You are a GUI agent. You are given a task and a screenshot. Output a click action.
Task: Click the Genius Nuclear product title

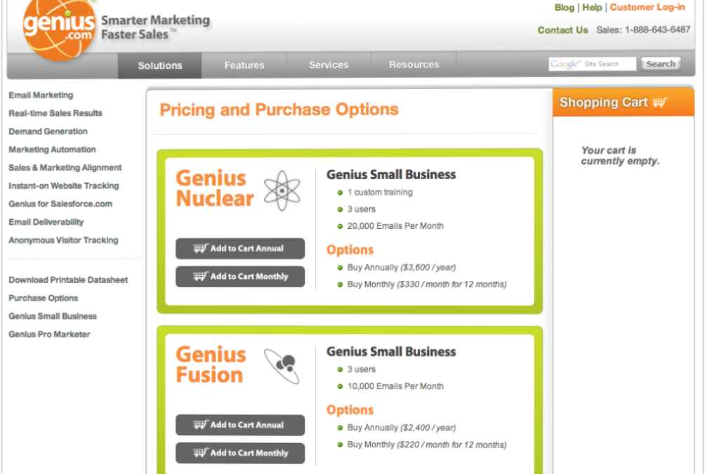tap(214, 188)
